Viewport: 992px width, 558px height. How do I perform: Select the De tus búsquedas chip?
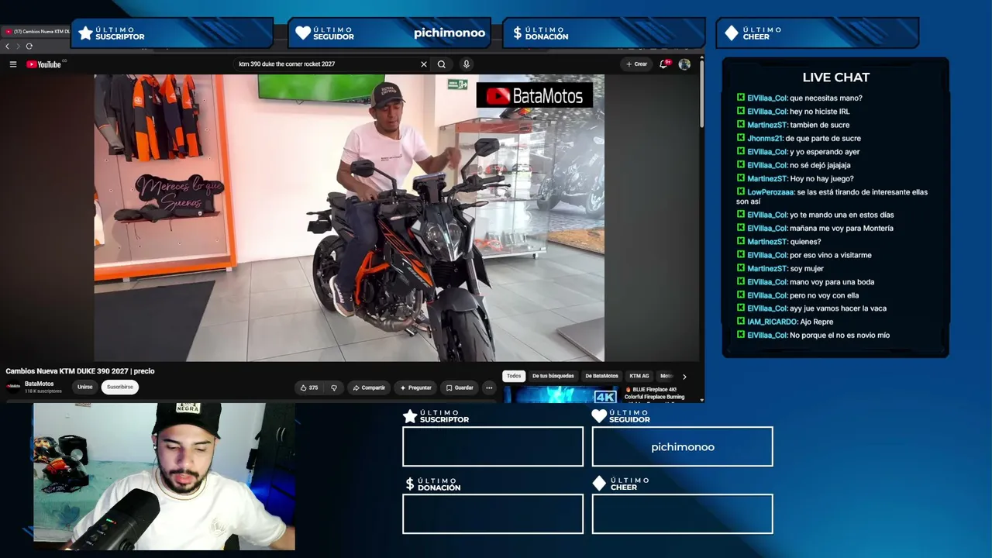(553, 376)
